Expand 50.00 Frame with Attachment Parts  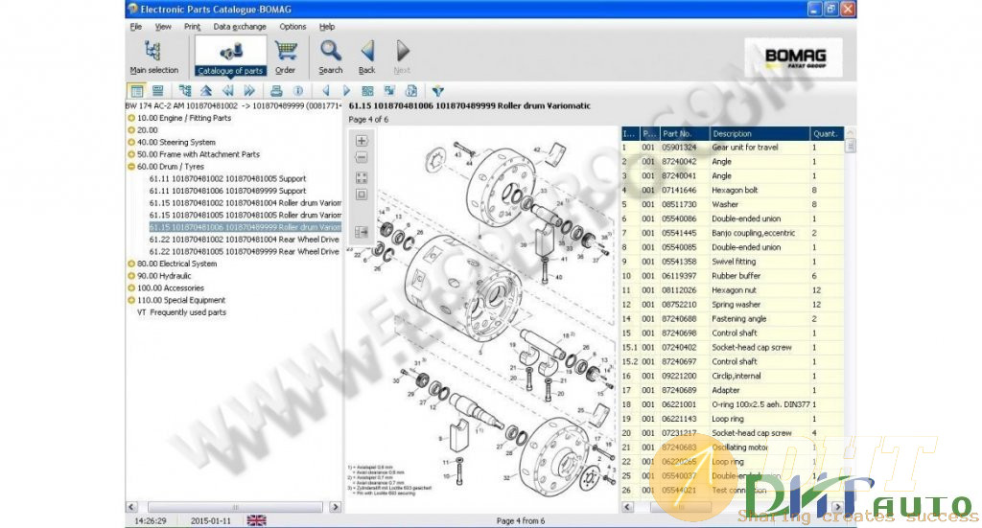[131, 154]
